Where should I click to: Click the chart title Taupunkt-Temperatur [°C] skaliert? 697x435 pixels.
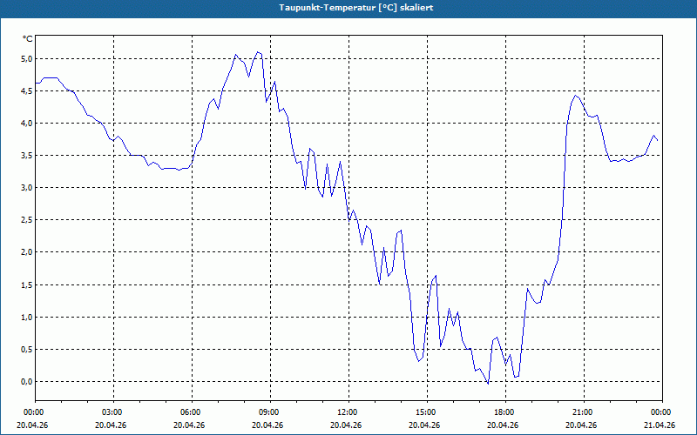pyautogui.click(x=355, y=8)
